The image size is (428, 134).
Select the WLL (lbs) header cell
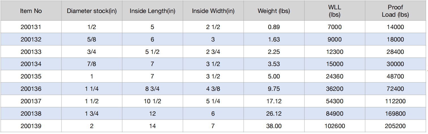pyautogui.click(x=335, y=11)
